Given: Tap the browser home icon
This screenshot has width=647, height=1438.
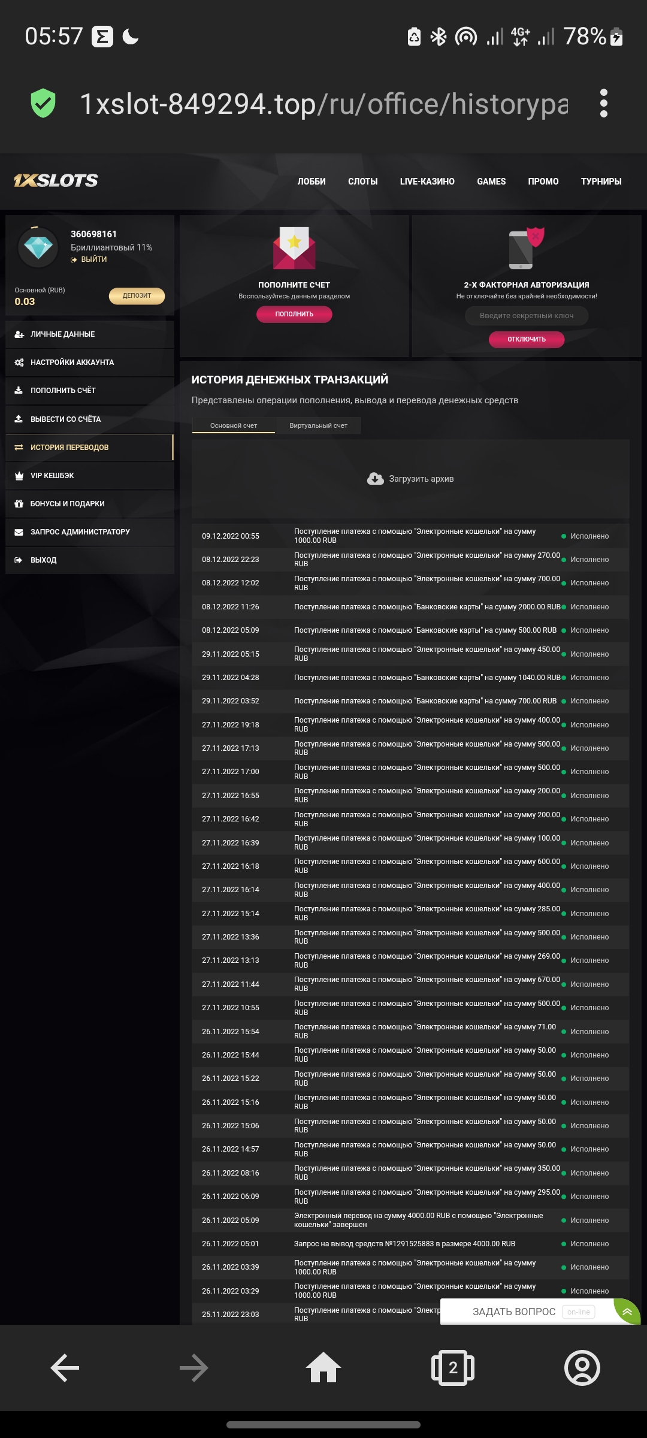Looking at the screenshot, I should (x=323, y=1368).
